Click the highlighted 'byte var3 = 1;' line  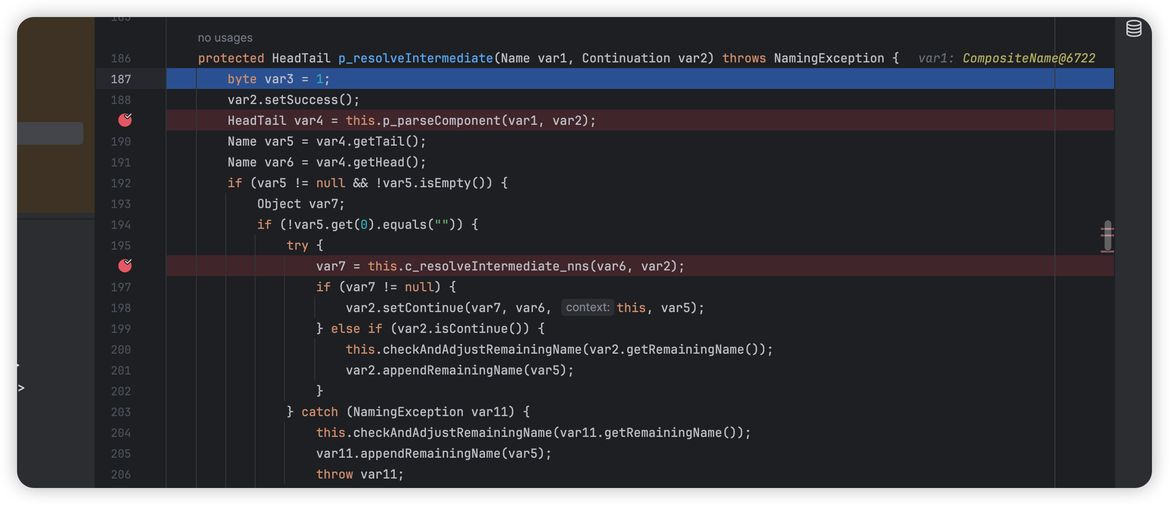(x=640, y=79)
